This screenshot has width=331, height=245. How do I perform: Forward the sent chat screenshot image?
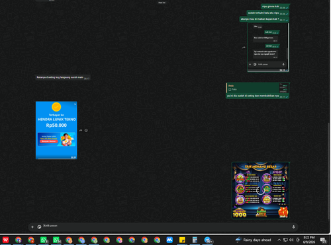[244, 48]
